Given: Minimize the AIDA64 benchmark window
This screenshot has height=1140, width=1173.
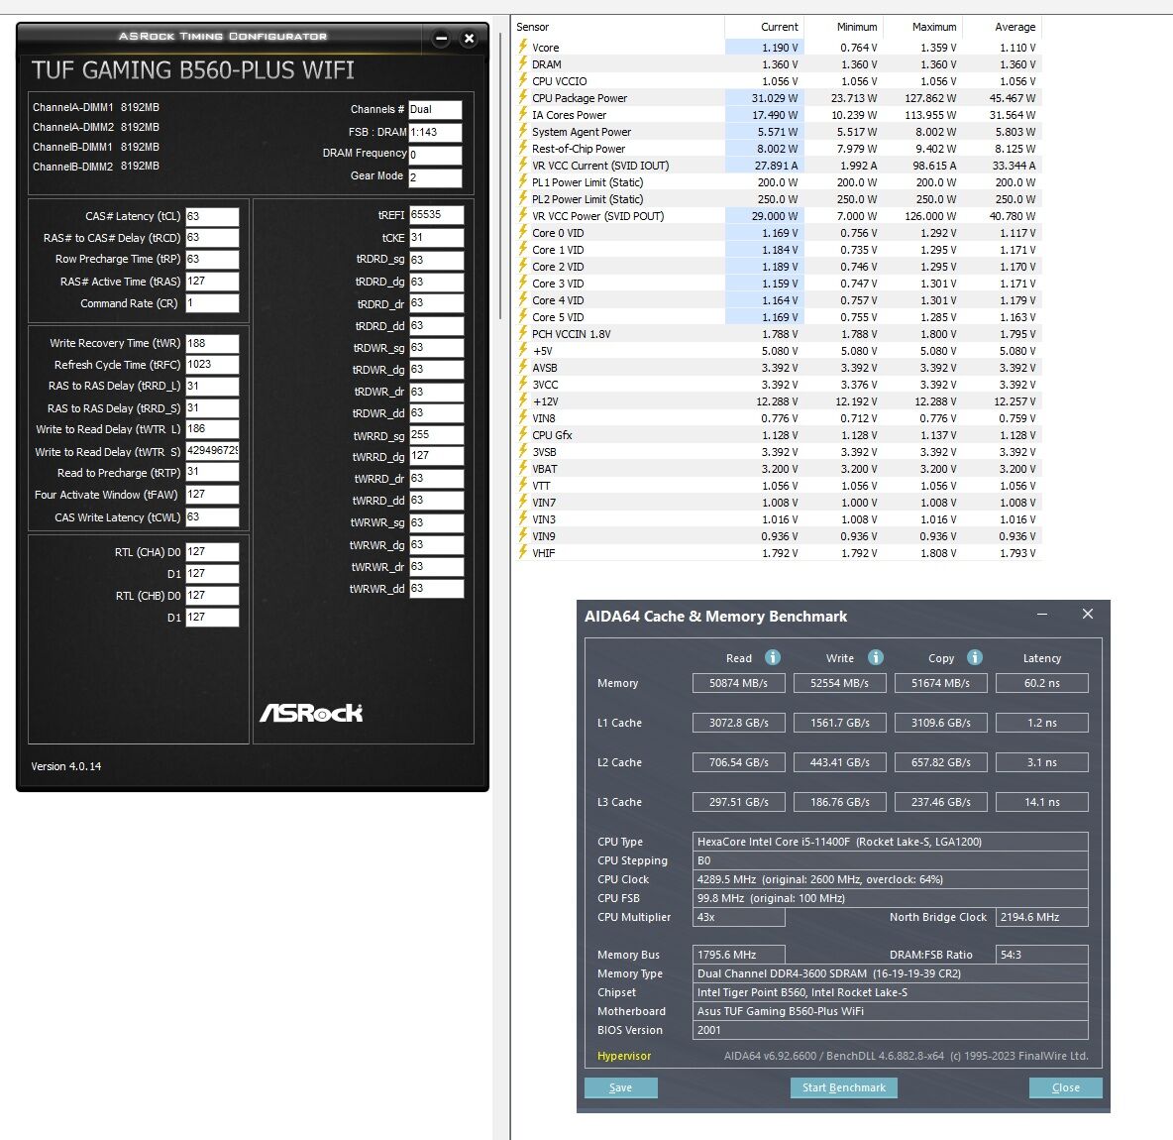Looking at the screenshot, I should (x=1042, y=614).
